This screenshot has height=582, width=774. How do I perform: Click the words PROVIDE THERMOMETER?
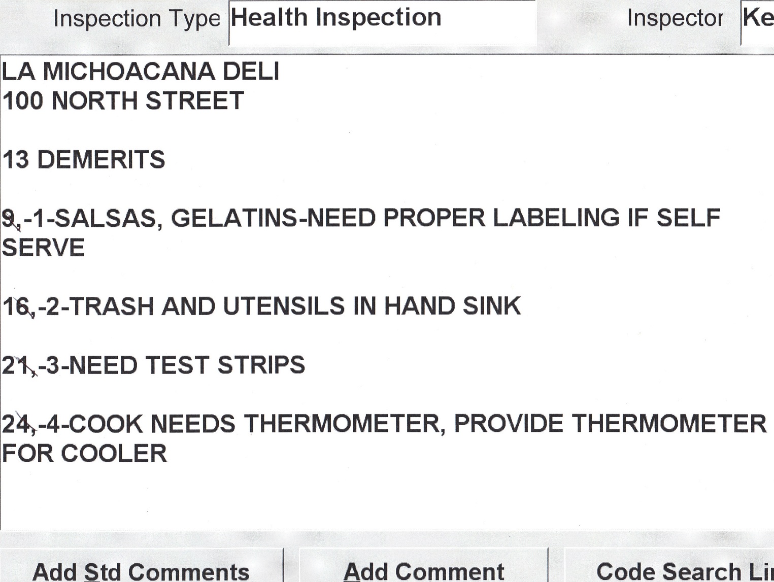click(610, 424)
